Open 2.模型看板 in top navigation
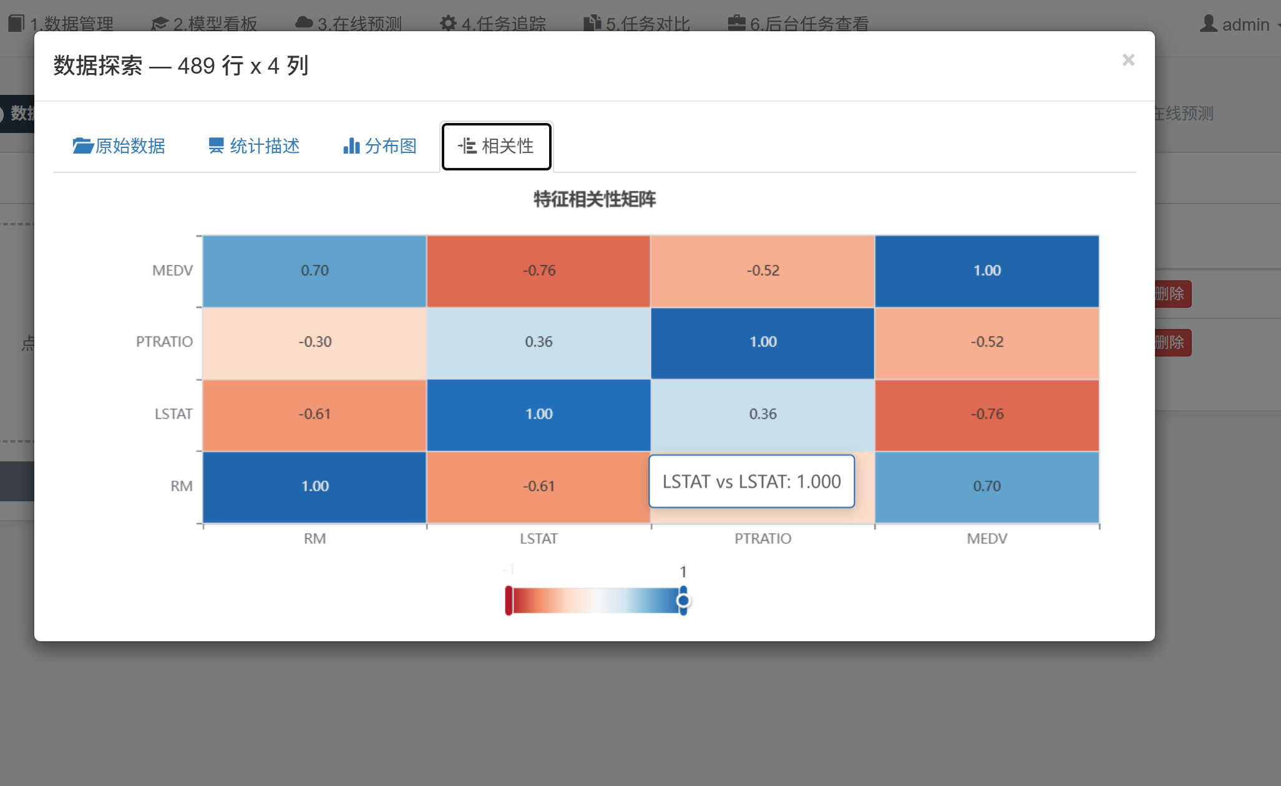1281x786 pixels. (204, 24)
